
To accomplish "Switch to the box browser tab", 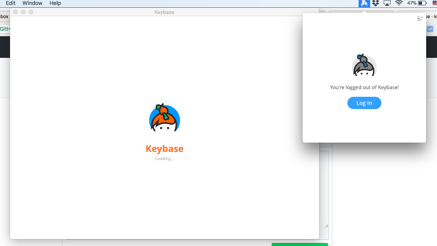I will point(4,16).
